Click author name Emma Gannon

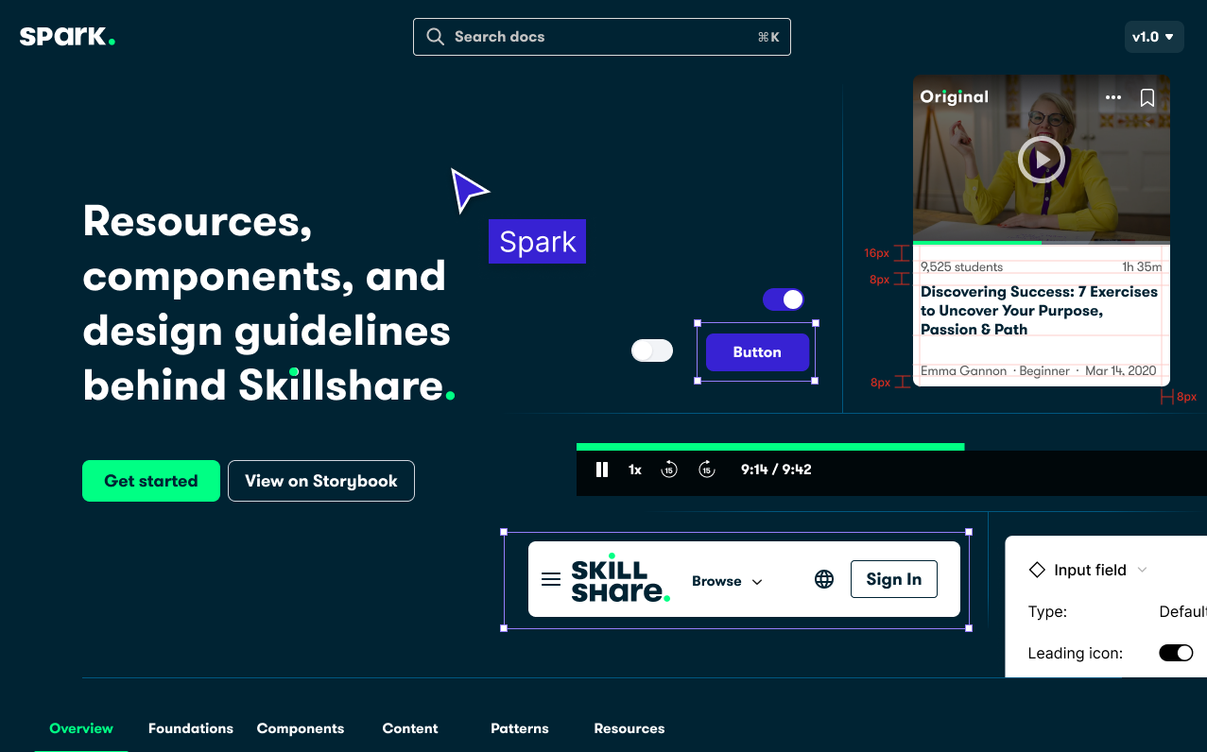963,371
